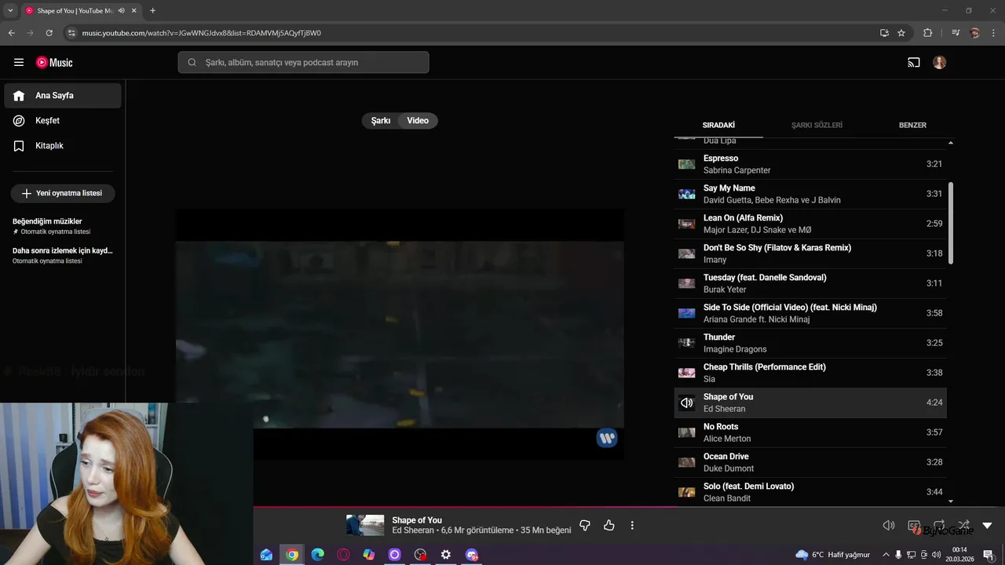This screenshot has width=1005, height=565.
Task: Click the Shape of You album thumbnail in player bar
Action: [365, 526]
